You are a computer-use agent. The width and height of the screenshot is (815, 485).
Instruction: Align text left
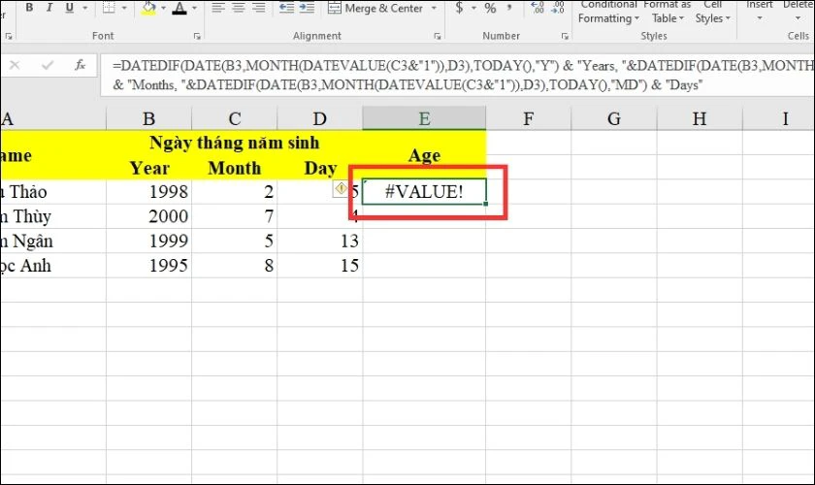coord(218,8)
